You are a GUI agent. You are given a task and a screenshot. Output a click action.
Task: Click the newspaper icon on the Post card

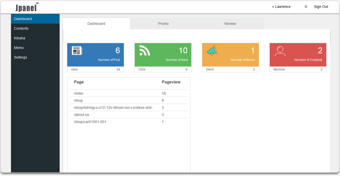pyautogui.click(x=77, y=50)
